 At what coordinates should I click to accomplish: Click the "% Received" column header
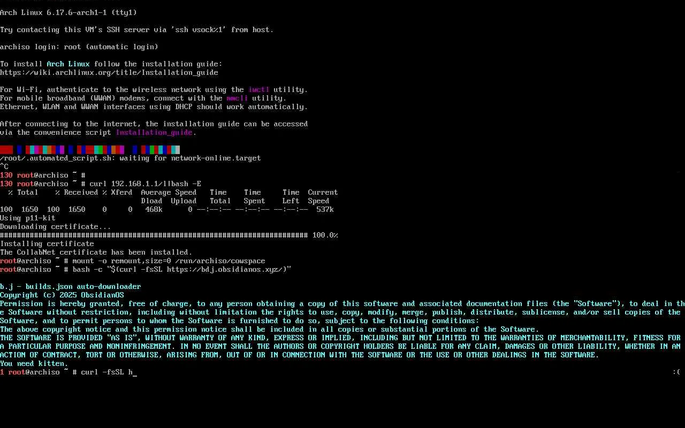pos(77,192)
